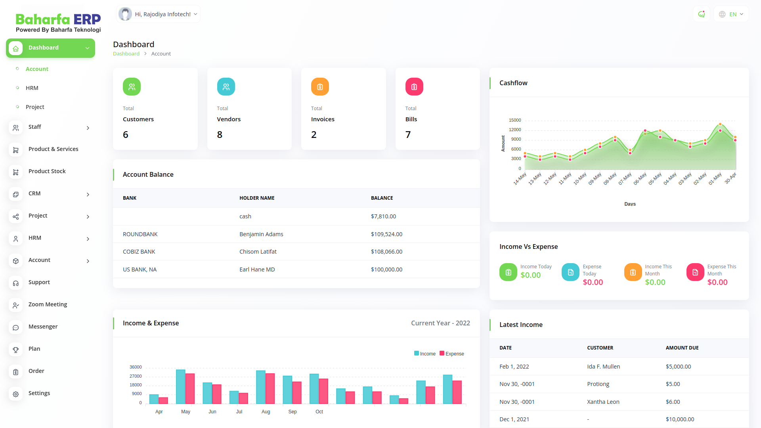
Task: Click the Dashboard breadcrumb link
Action: pyautogui.click(x=126, y=53)
